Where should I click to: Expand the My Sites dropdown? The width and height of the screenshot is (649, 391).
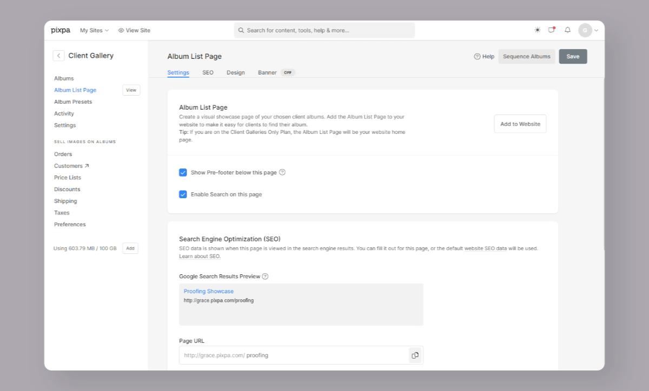[94, 30]
